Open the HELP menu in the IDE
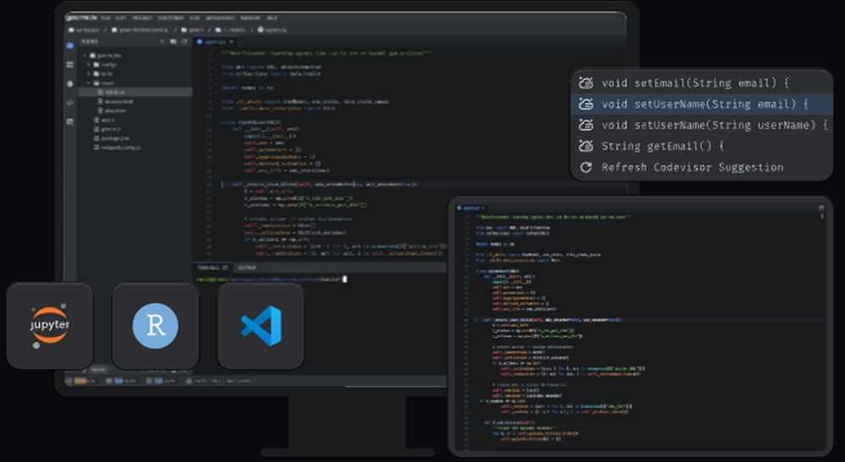 (272, 18)
